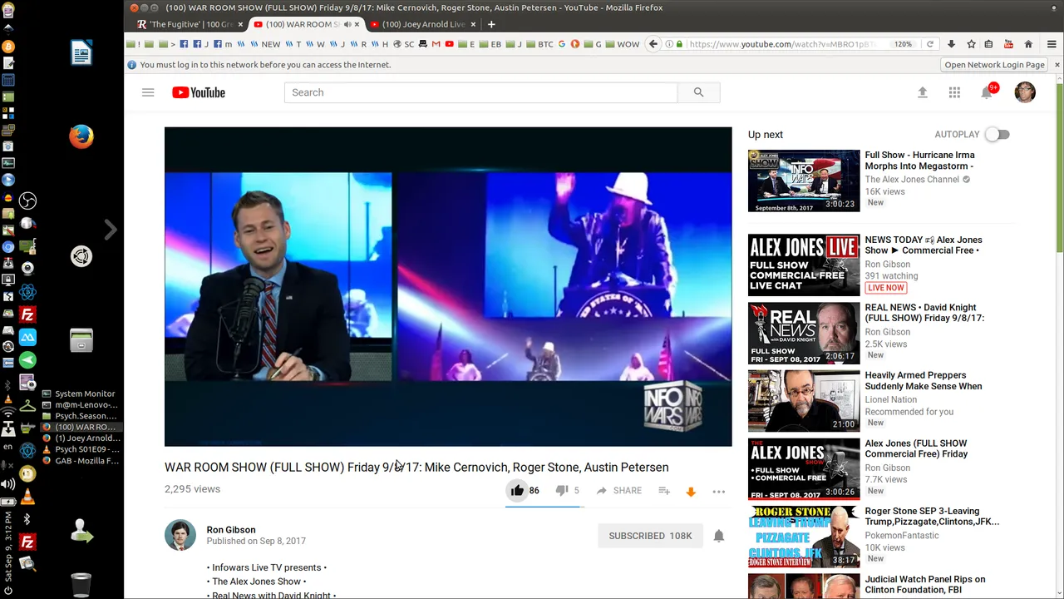Open Ron Gibson's channel avatar
Viewport: 1064px width, 599px height.
(x=180, y=536)
